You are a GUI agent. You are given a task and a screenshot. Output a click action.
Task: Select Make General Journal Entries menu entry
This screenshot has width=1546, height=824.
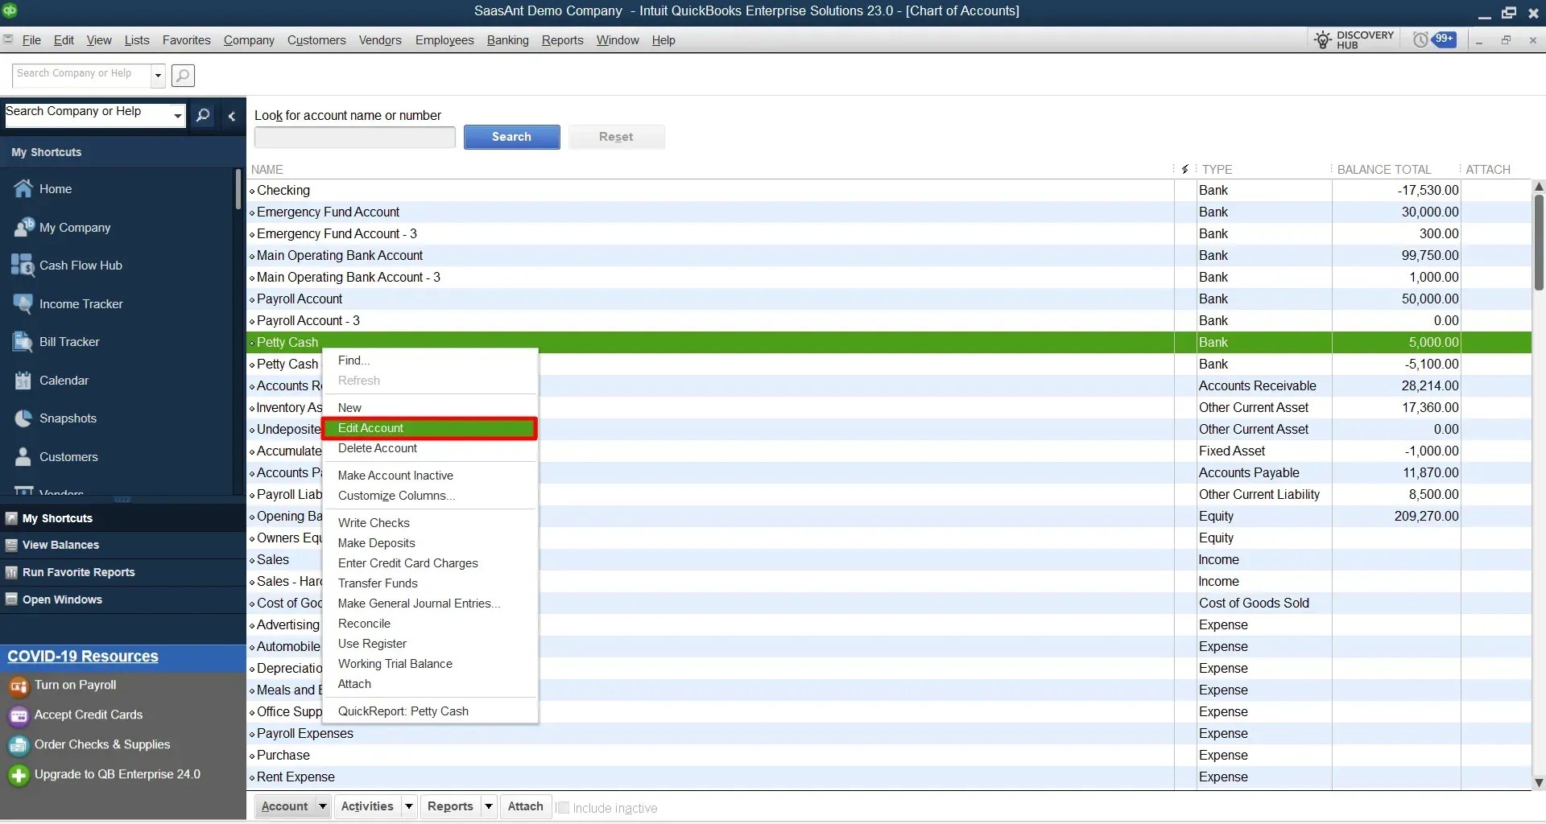(x=429, y=604)
